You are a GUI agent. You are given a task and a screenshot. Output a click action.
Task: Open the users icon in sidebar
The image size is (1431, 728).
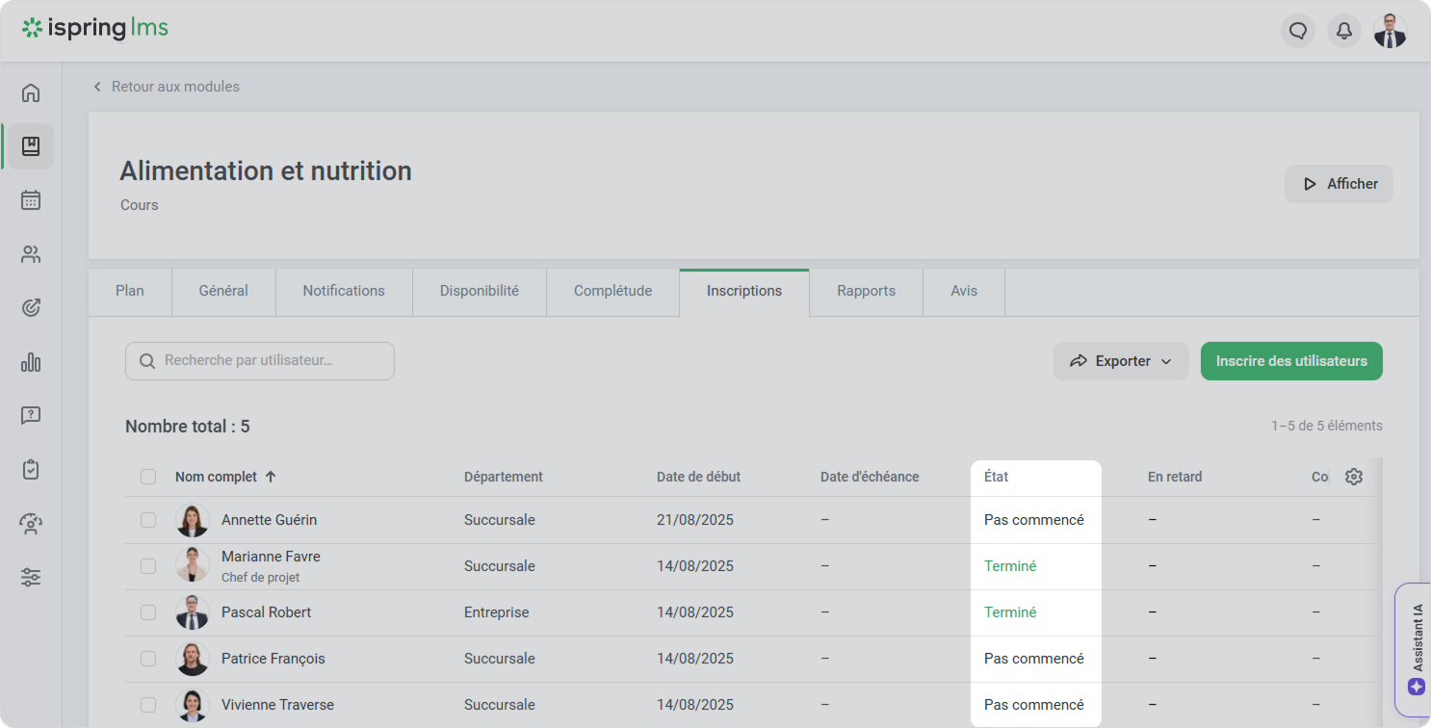pos(31,254)
